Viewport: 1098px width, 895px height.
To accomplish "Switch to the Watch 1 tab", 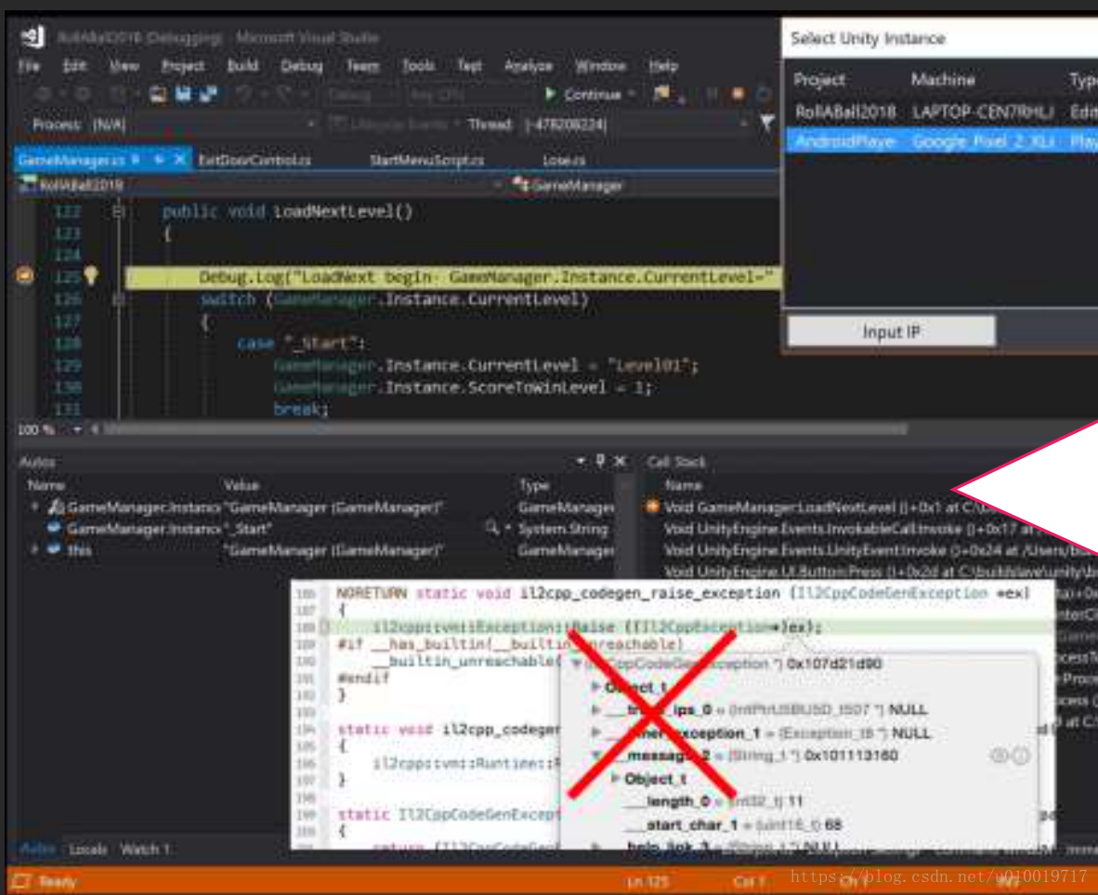I will 145,849.
